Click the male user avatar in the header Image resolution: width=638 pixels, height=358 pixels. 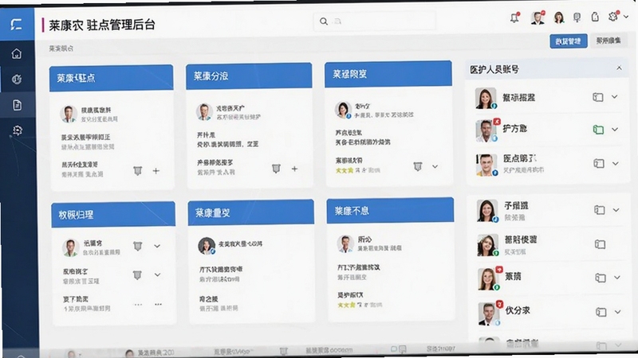(538, 18)
